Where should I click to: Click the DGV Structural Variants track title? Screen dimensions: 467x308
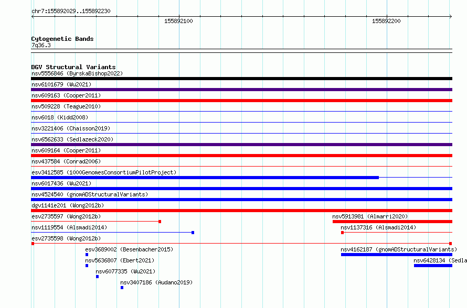click(x=73, y=67)
